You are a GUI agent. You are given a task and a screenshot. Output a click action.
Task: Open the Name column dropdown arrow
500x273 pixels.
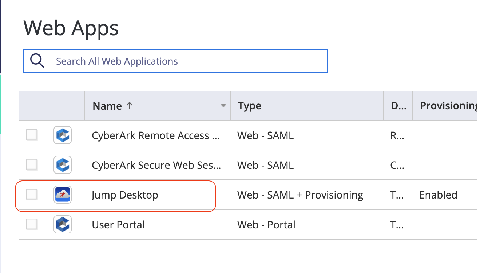(223, 106)
